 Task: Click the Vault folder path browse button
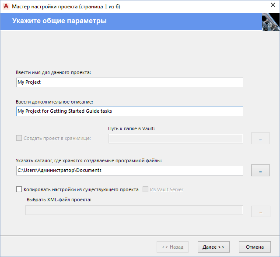coord(260,139)
